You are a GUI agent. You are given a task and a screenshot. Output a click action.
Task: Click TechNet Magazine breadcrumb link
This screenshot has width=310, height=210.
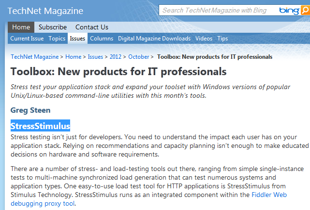(x=35, y=57)
